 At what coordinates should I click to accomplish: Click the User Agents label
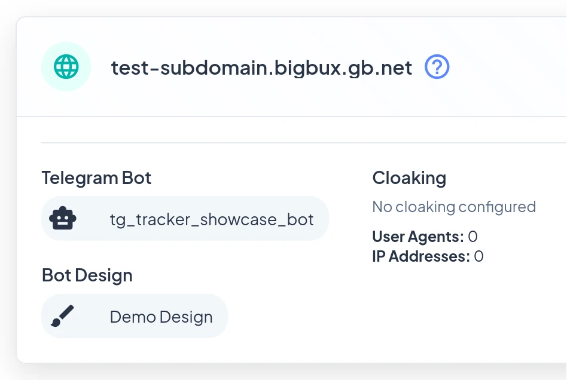click(x=417, y=237)
